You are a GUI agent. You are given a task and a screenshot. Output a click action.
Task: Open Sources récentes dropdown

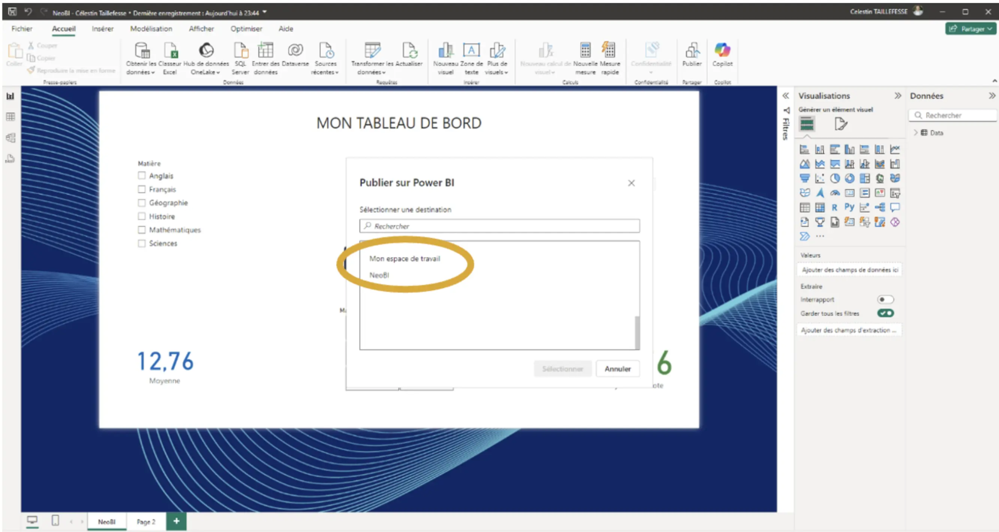pyautogui.click(x=325, y=58)
